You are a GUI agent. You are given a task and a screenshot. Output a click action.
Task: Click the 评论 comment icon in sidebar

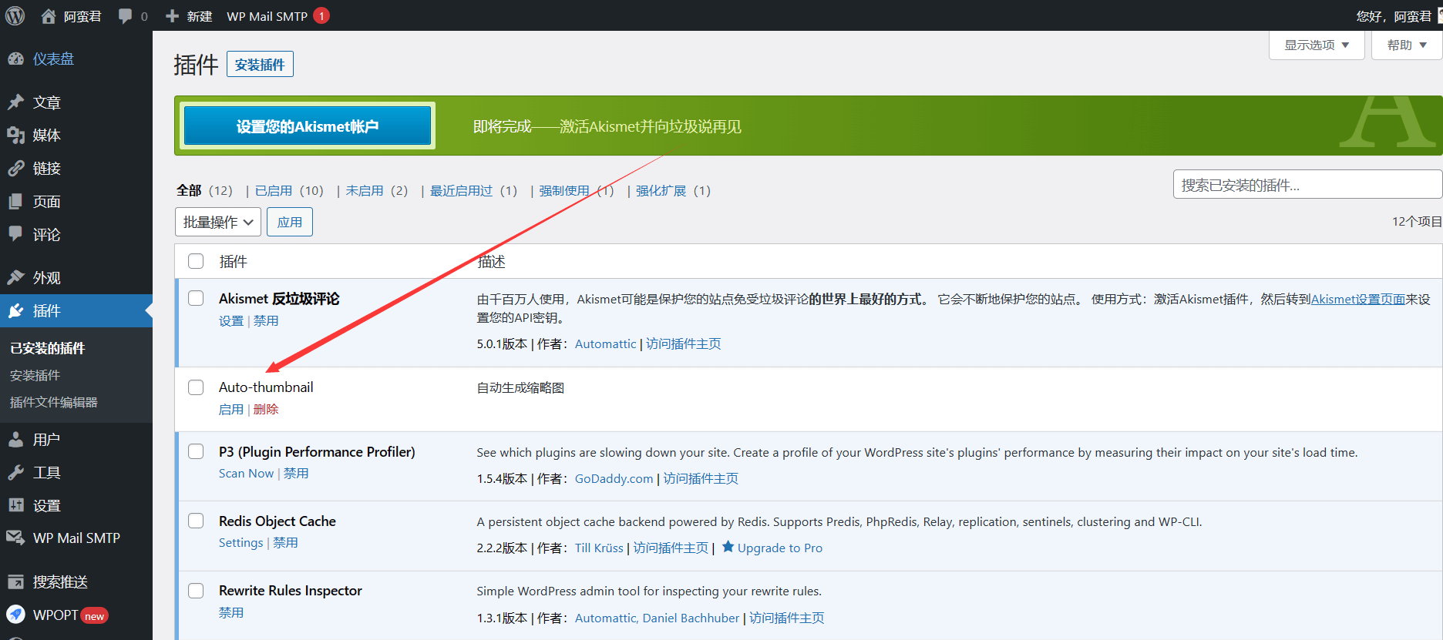(x=15, y=234)
